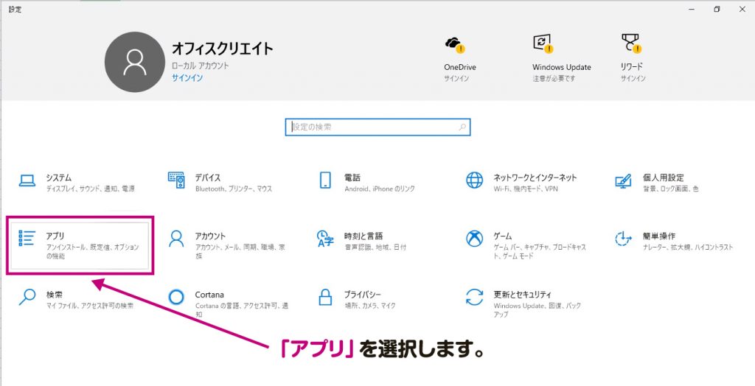Click the オフィスクリエイト account name
The image size is (755, 386).
coord(223,49)
